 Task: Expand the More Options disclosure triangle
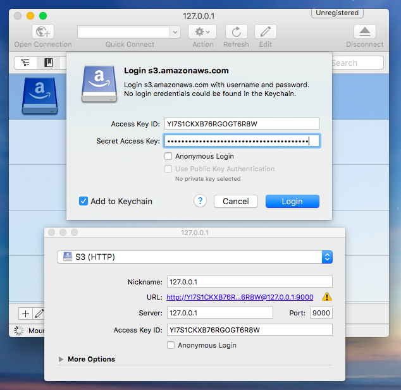click(x=61, y=359)
